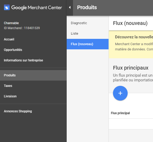Screen dimensions: 153x142
Task: Open Informations sur l'entreprise
Action: [24, 60]
